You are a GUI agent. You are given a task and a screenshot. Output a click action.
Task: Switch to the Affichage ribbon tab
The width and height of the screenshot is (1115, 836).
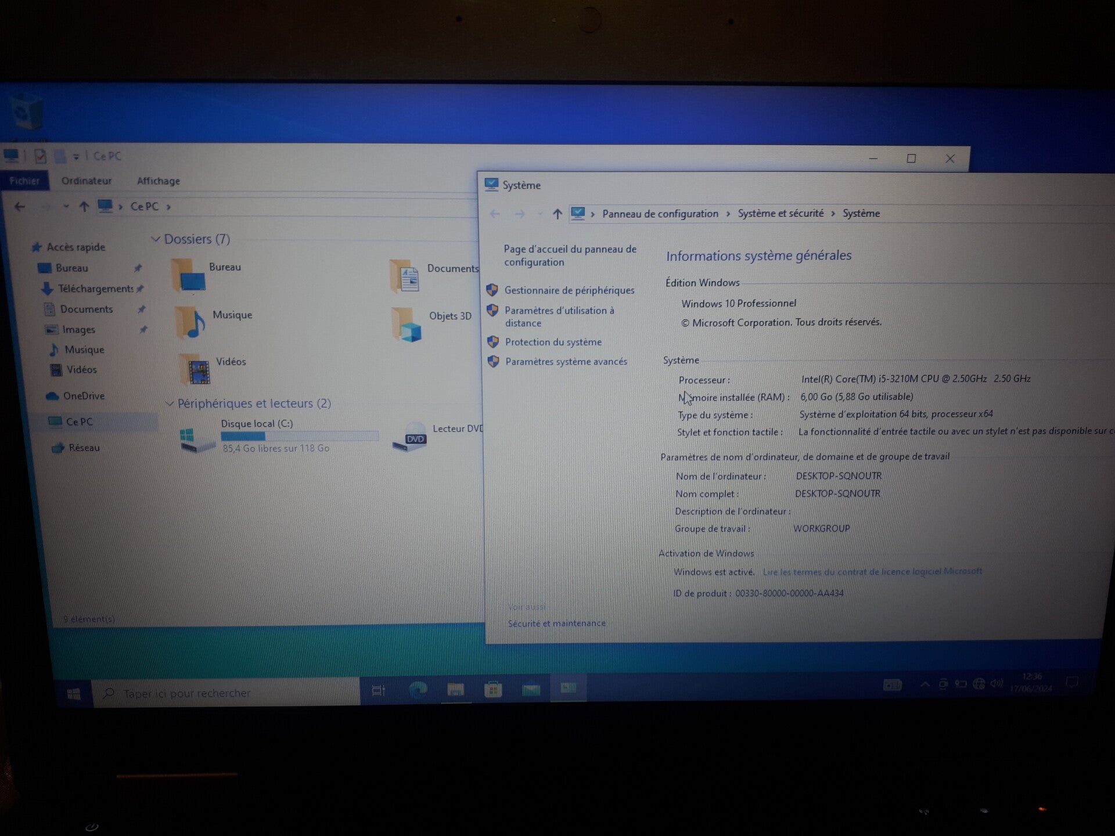tap(158, 181)
